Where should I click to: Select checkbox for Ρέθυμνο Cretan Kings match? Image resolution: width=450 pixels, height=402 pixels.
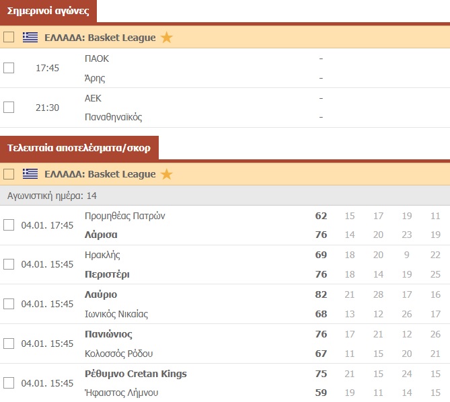(x=9, y=383)
